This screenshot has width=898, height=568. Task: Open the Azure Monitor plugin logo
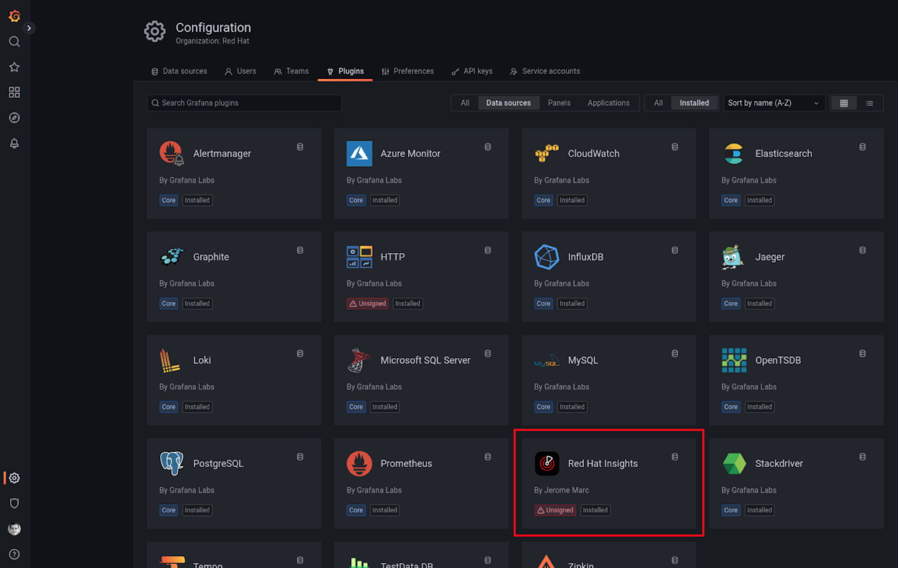point(359,153)
